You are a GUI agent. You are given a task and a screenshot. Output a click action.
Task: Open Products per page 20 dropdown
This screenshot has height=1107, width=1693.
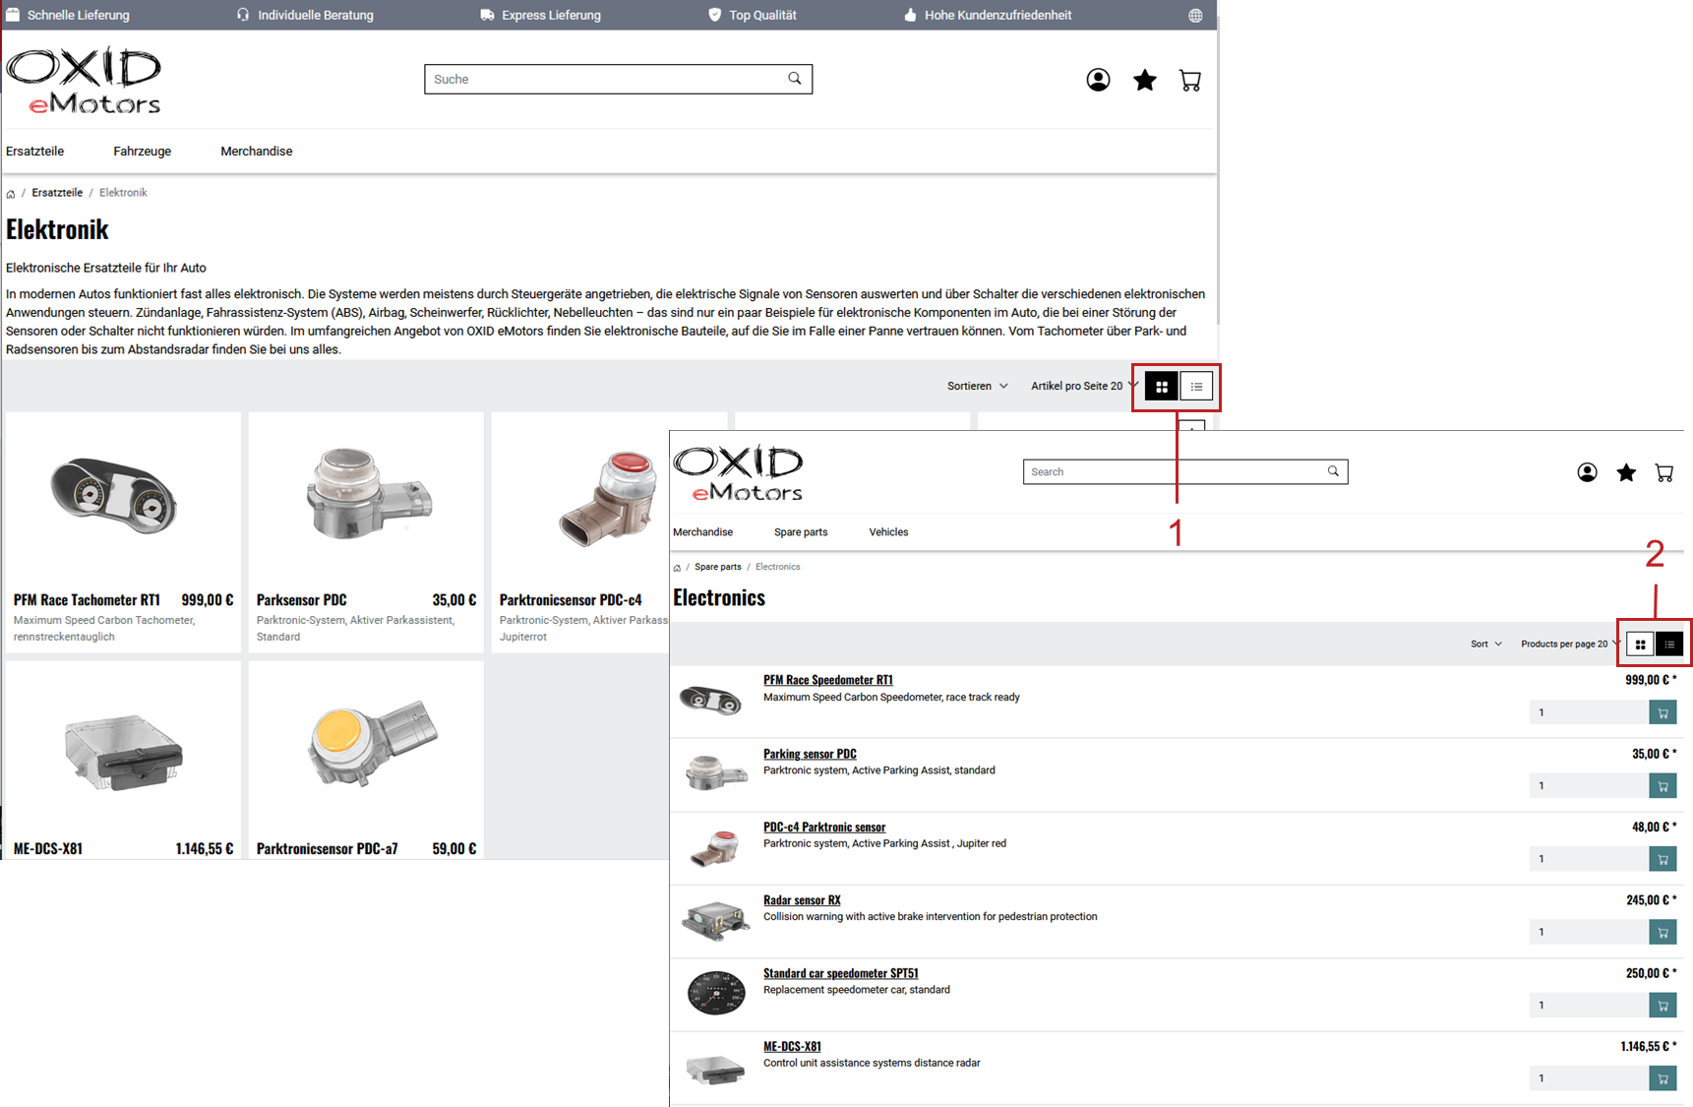tap(1570, 644)
